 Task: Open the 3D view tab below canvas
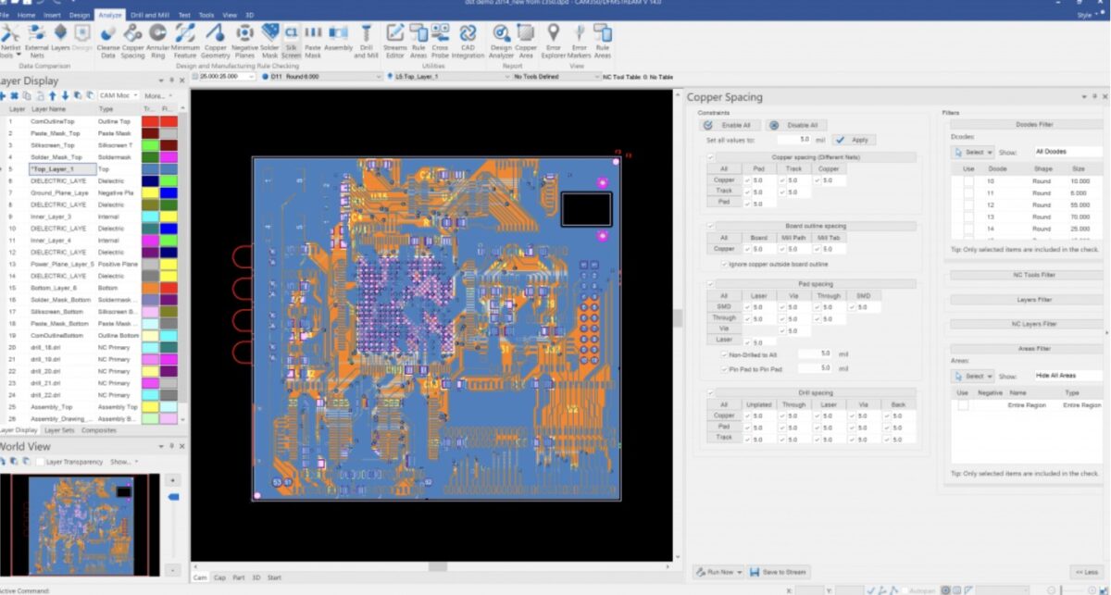(x=256, y=577)
